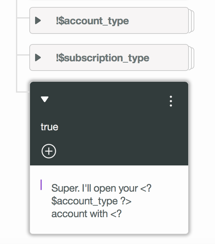Viewport: 215px width, 244px height.
Task: Click the tree connector line to !$subscription_type
Action: pos(23,55)
